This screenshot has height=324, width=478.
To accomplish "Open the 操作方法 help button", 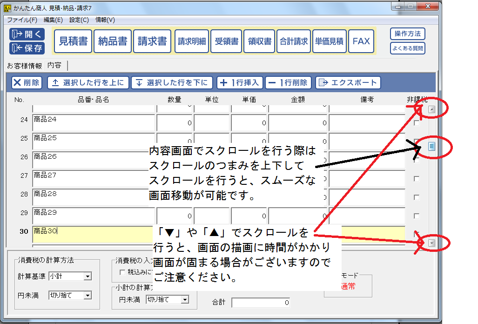I will [408, 34].
